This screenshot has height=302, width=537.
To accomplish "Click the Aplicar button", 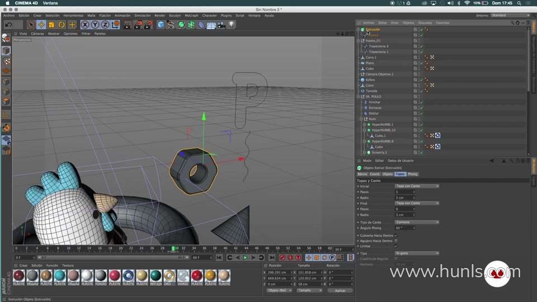I will pyautogui.click(x=340, y=291).
